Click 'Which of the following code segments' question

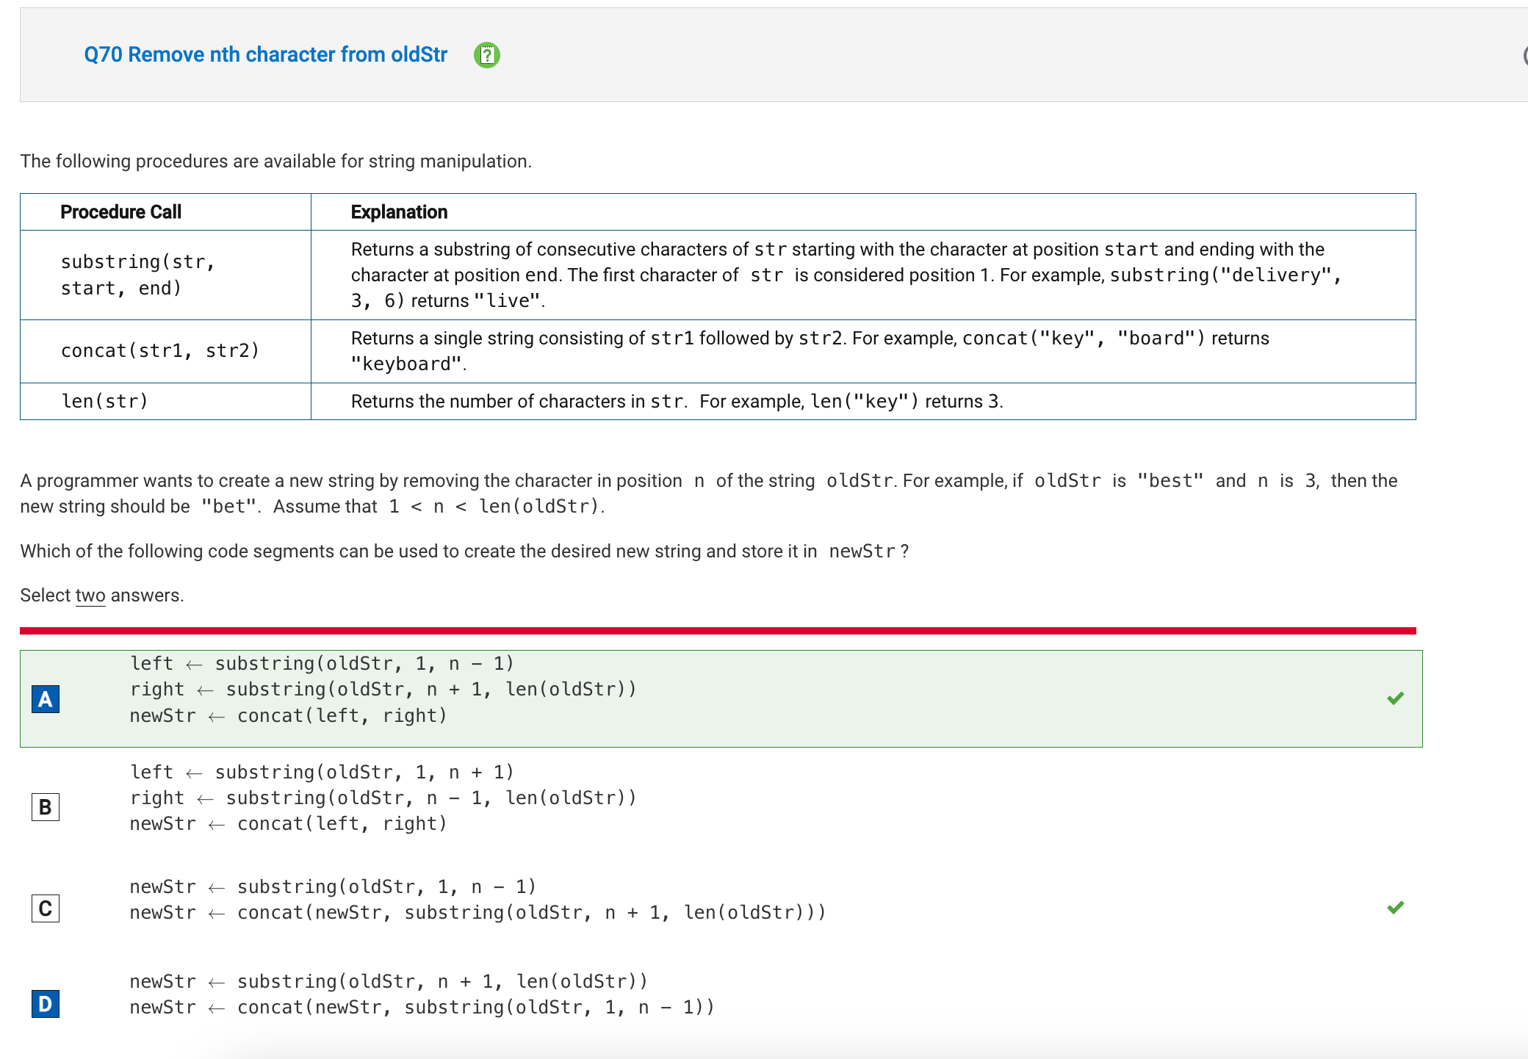coord(464,552)
